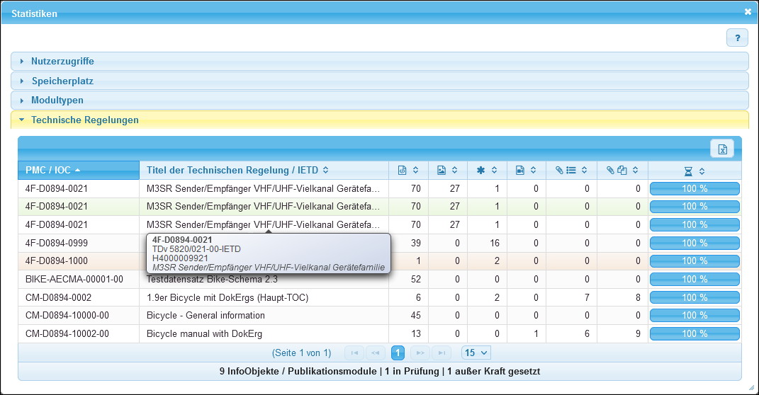The image size is (759, 395).
Task: Click 100 % progress bar for 4F-D0894-0999
Action: click(695, 243)
